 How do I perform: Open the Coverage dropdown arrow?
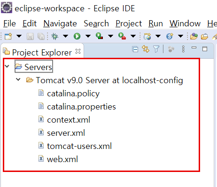[110, 36]
